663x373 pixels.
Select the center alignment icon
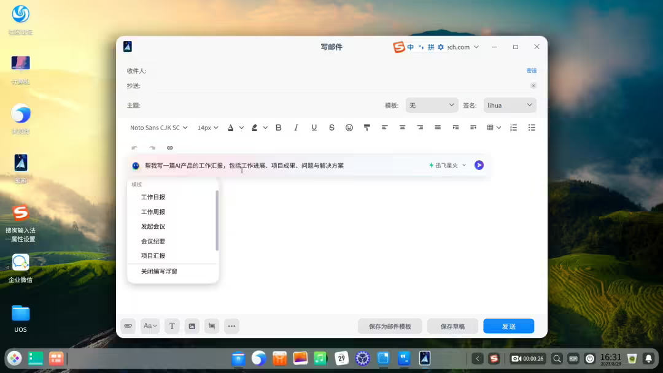click(402, 127)
